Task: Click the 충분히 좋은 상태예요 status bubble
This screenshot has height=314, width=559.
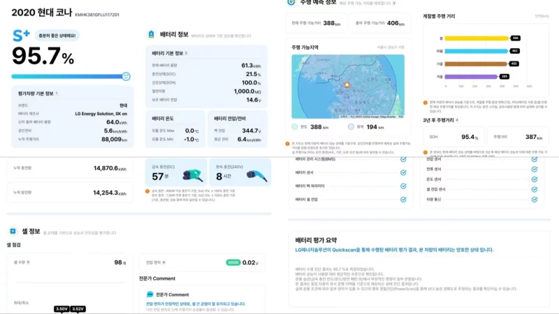Action: (58, 35)
